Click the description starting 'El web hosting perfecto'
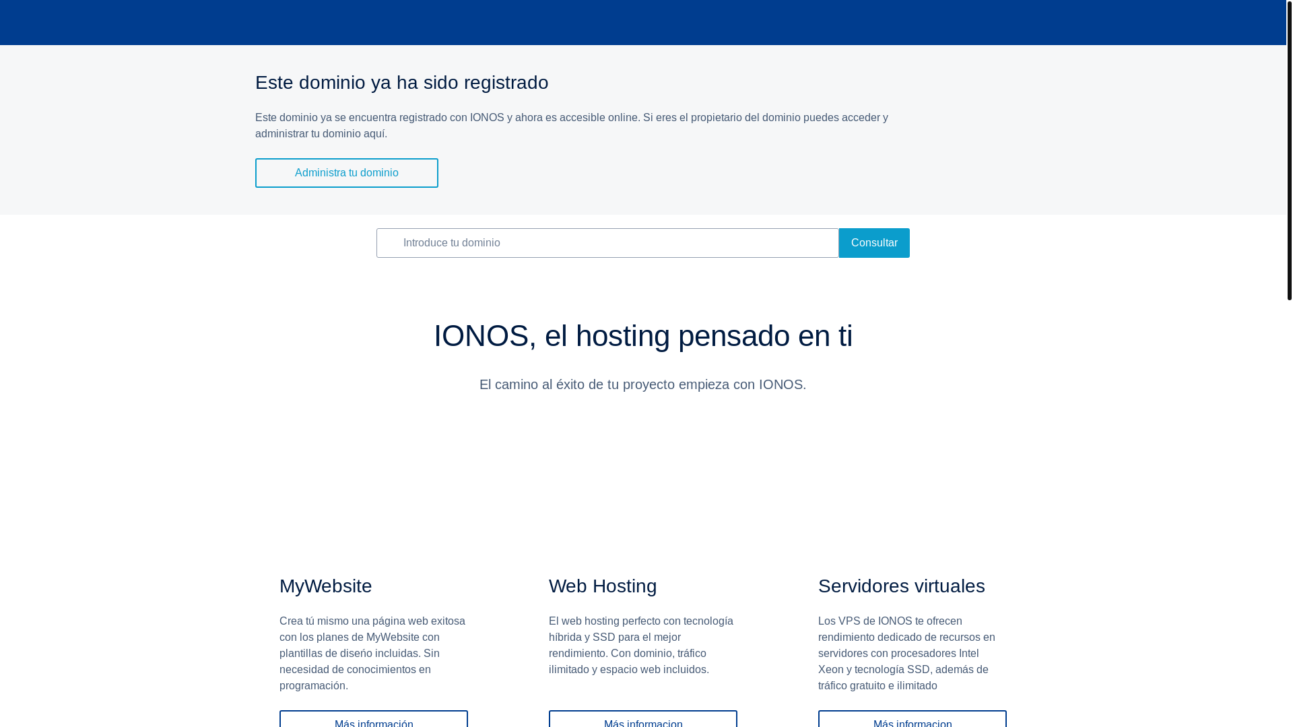Screen dimensions: 1293x727 pyautogui.click(x=641, y=645)
